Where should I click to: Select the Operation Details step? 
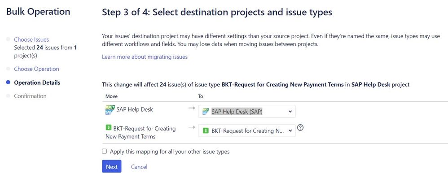[x=37, y=82]
